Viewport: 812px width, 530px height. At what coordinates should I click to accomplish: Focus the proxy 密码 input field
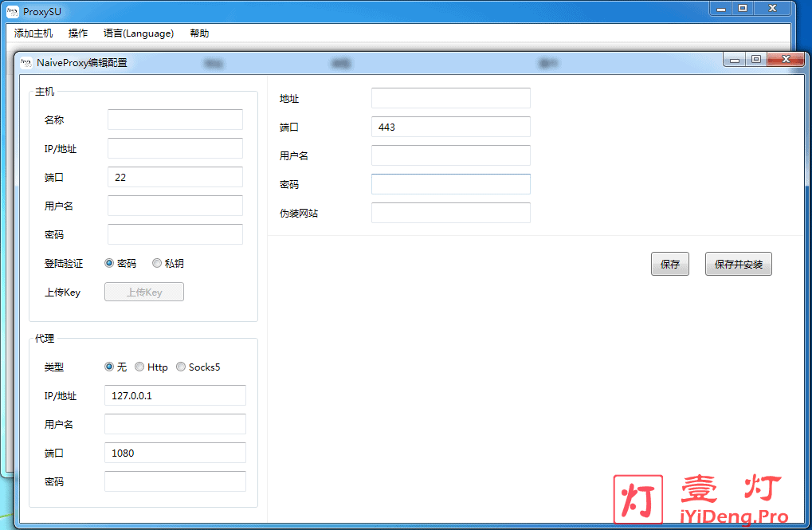175,481
